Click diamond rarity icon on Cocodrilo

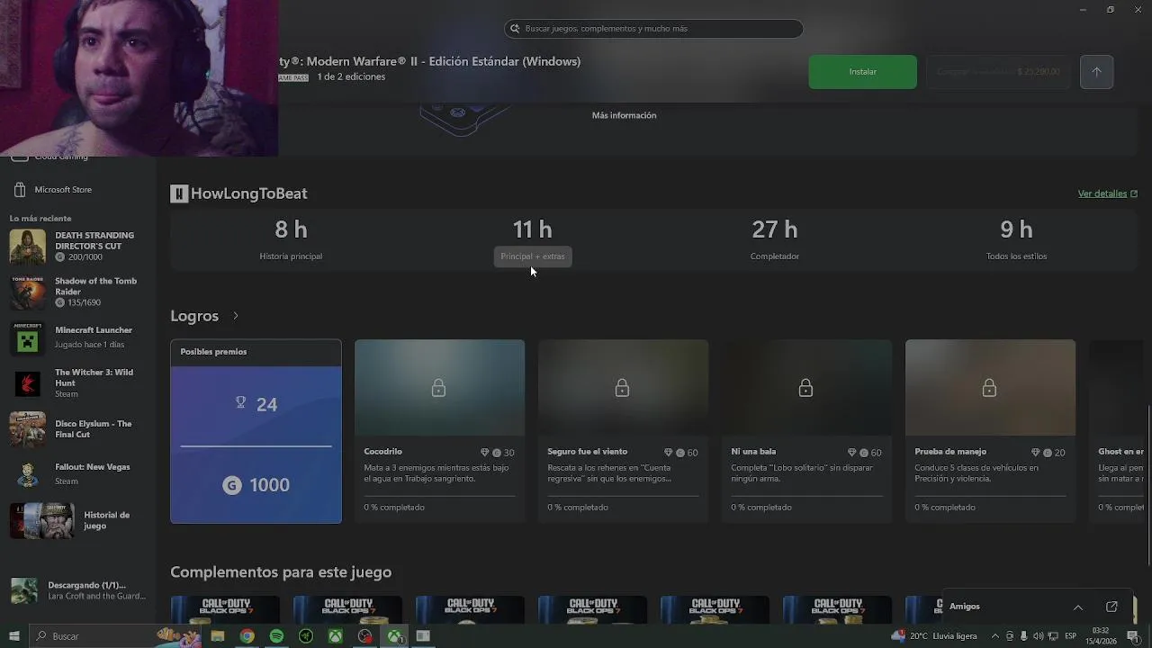click(x=484, y=453)
